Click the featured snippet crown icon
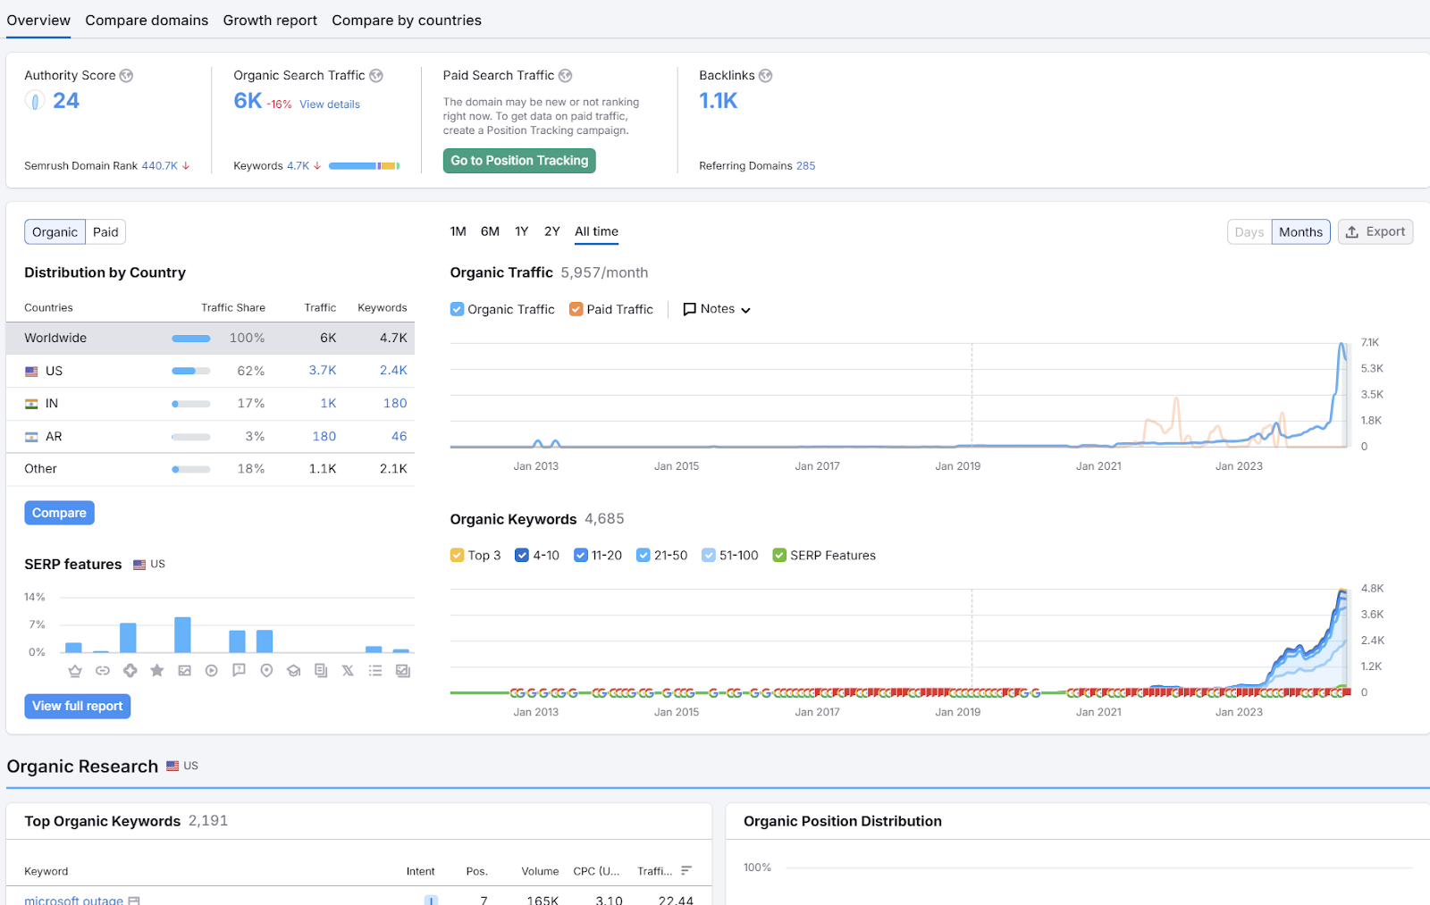The width and height of the screenshot is (1430, 905). click(x=75, y=671)
